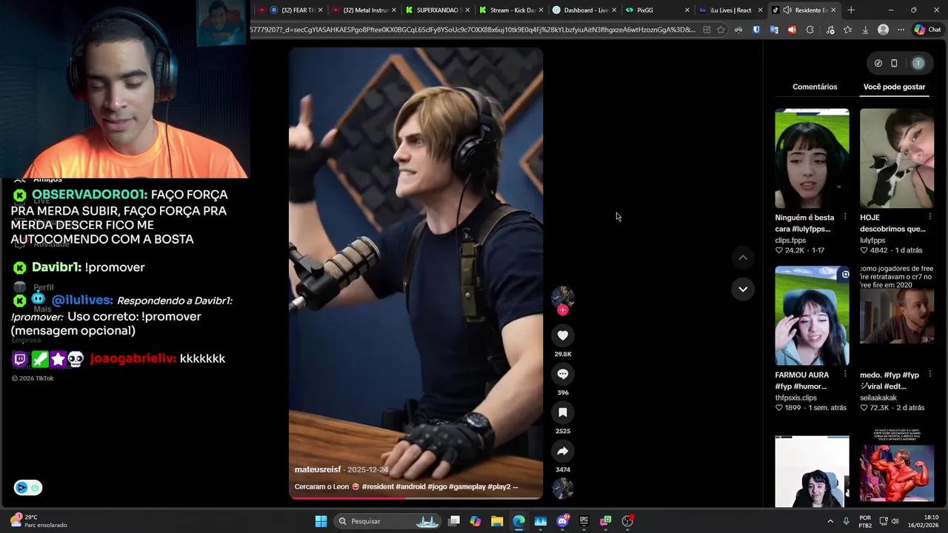Screen dimensions: 948x533
Task: Click the microphone tray icon
Action: click(846, 521)
